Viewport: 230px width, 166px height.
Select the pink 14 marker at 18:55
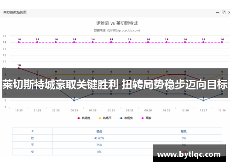pyautogui.click(x=19, y=42)
